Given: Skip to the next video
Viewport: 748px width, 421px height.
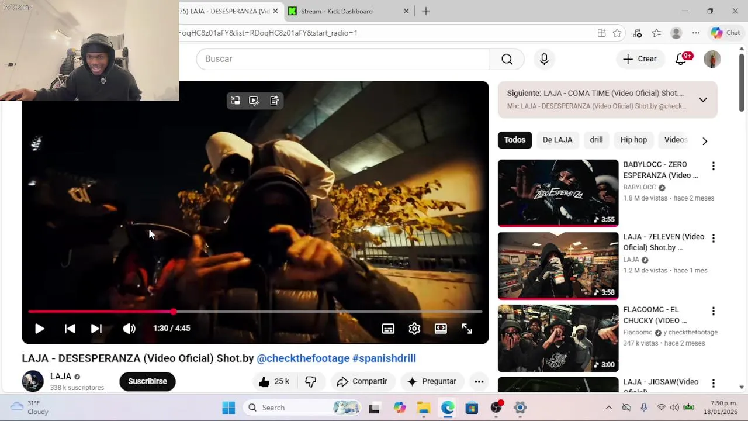Looking at the screenshot, I should pos(96,329).
